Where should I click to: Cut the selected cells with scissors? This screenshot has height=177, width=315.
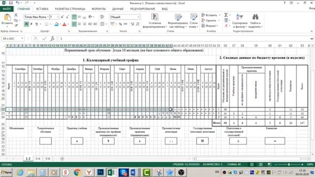tap(16, 15)
